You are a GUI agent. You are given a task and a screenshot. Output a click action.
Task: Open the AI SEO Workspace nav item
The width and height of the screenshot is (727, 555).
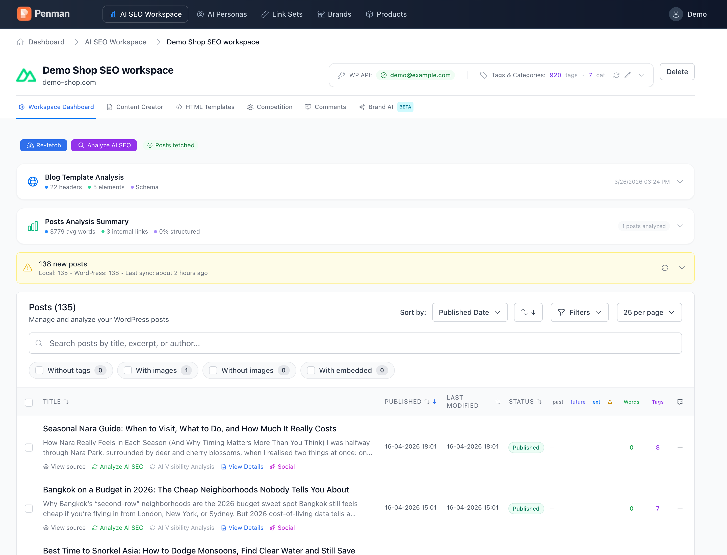(x=145, y=14)
